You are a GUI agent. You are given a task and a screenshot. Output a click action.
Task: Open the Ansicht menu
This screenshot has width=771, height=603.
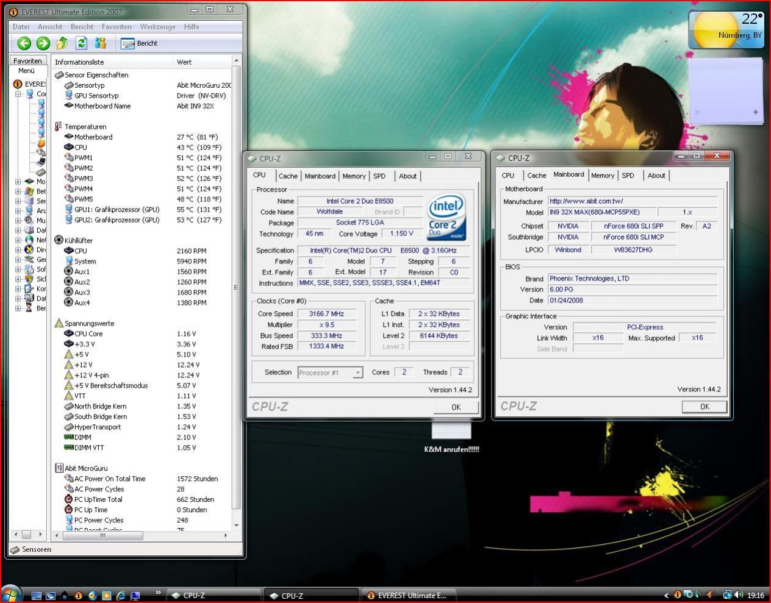(50, 27)
